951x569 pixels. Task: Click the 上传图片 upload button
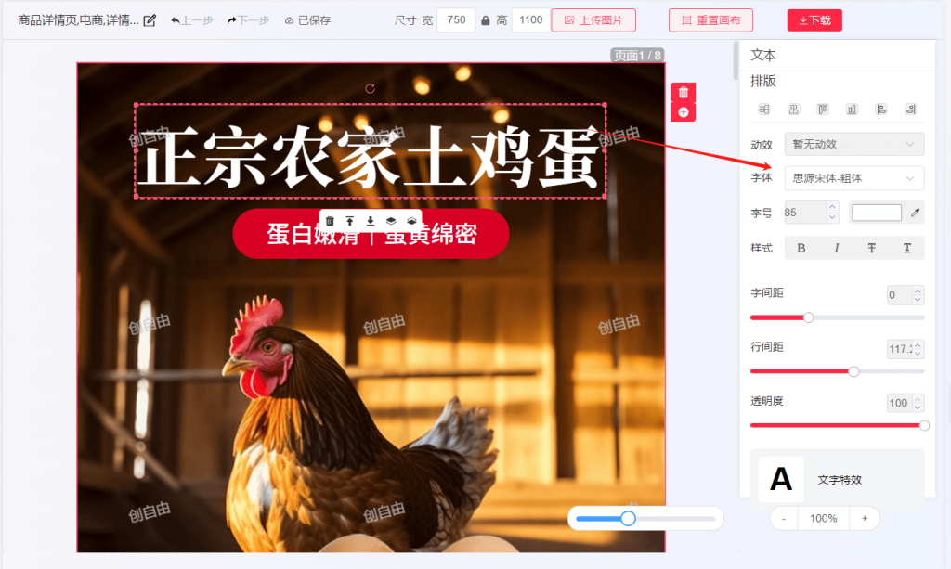pos(593,20)
